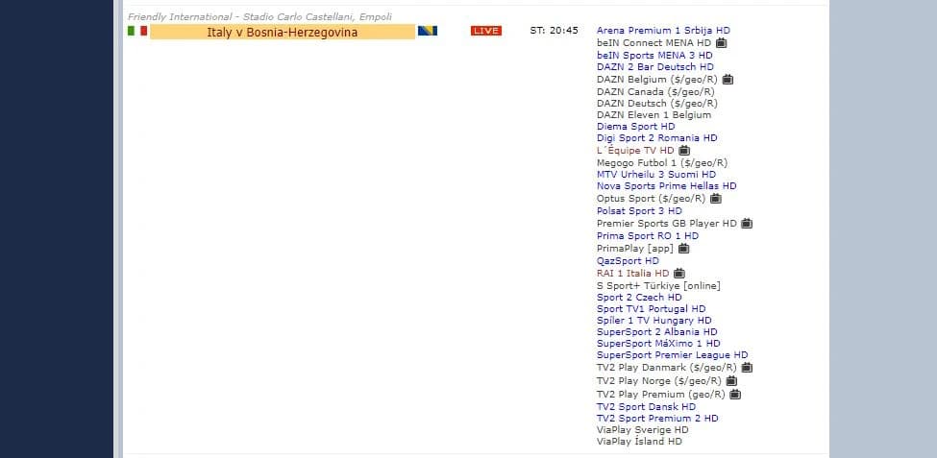The width and height of the screenshot is (937, 458).
Task: Open Arena Premium 1 Srbija HD channel
Action: pos(663,31)
